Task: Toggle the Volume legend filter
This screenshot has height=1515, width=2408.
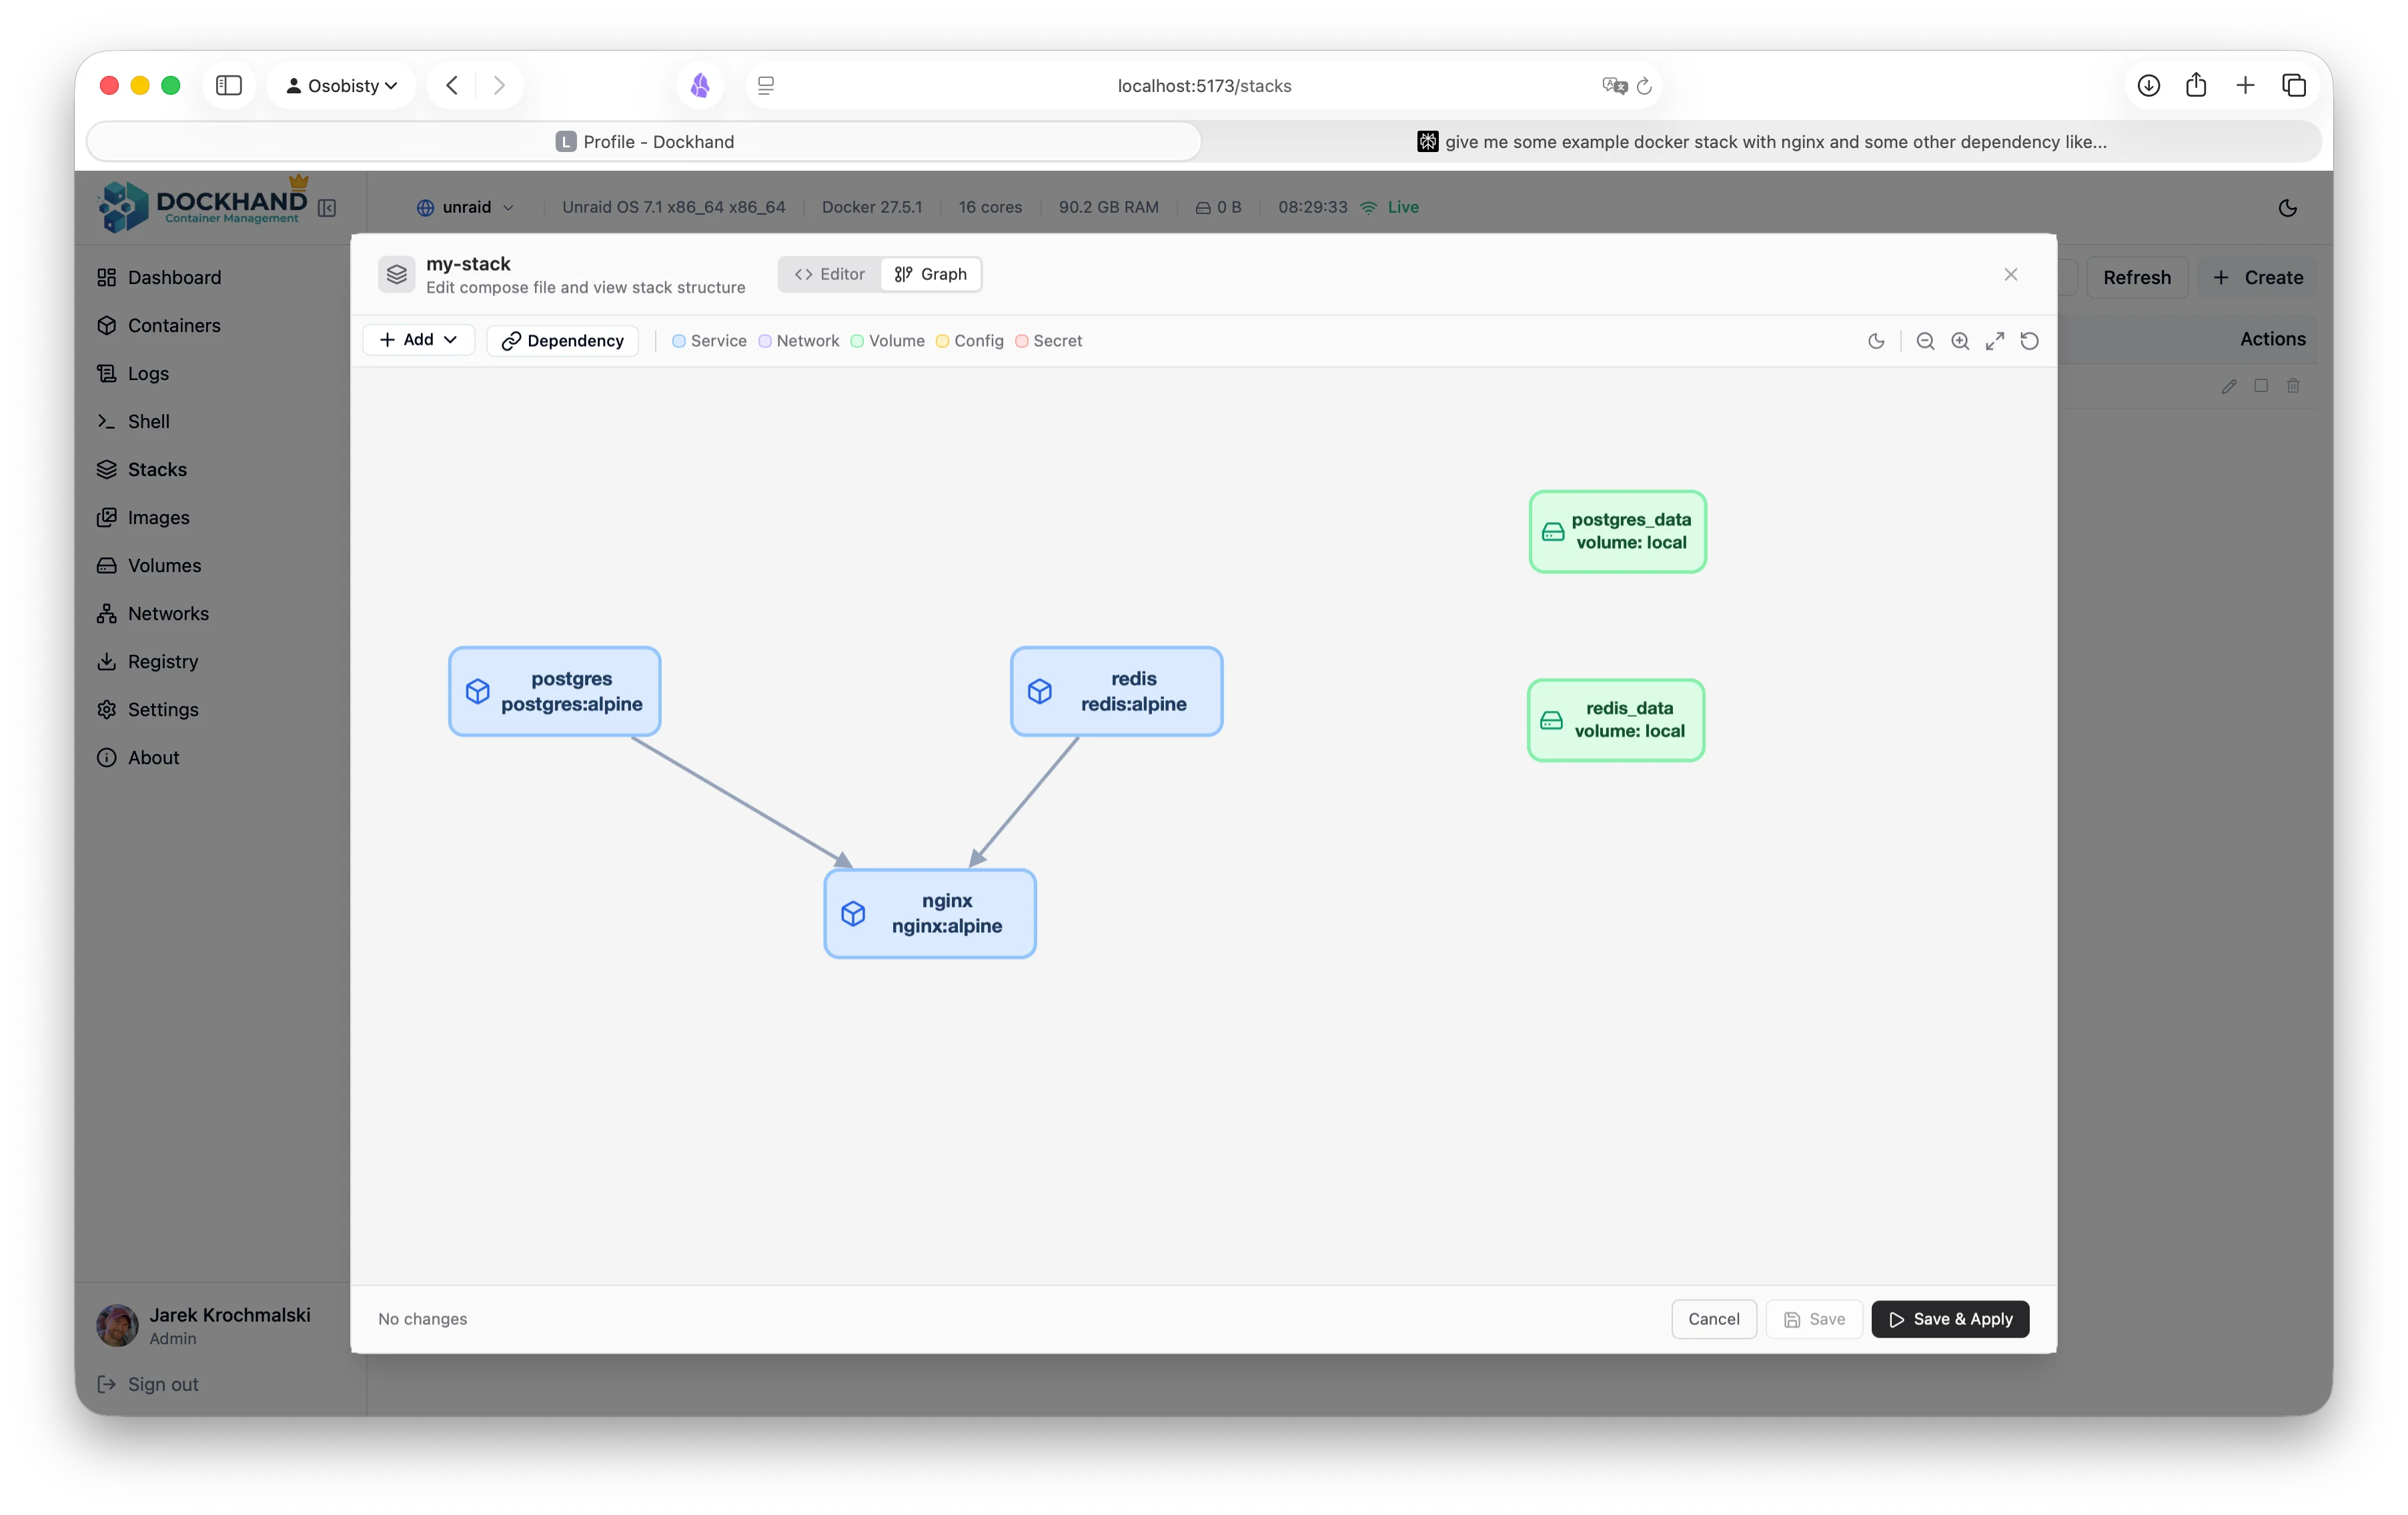Action: 886,341
